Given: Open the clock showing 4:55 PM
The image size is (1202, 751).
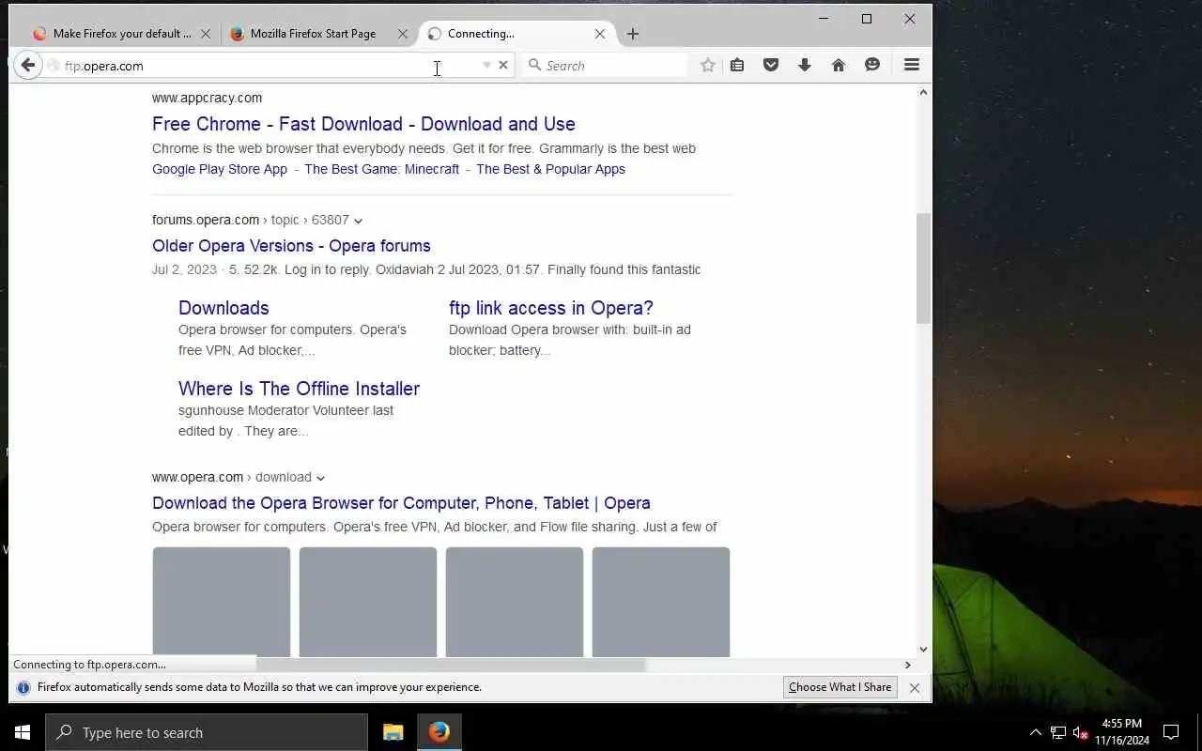Looking at the screenshot, I should 1121,732.
